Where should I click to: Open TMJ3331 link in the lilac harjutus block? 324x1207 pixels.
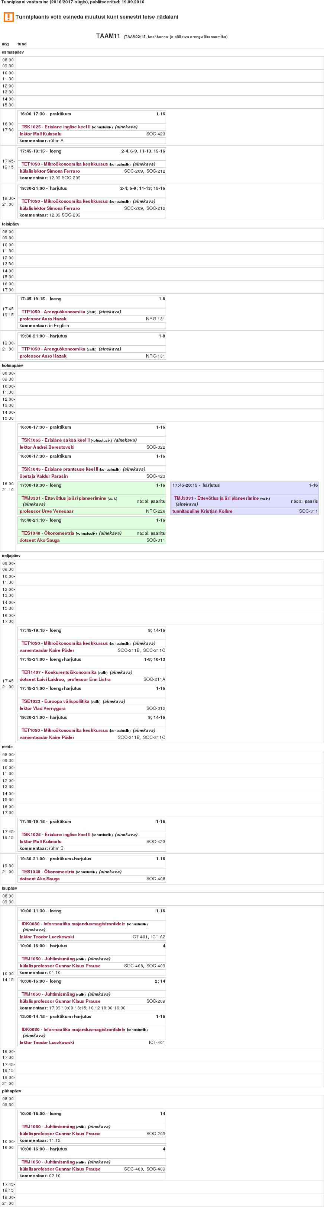[216, 498]
